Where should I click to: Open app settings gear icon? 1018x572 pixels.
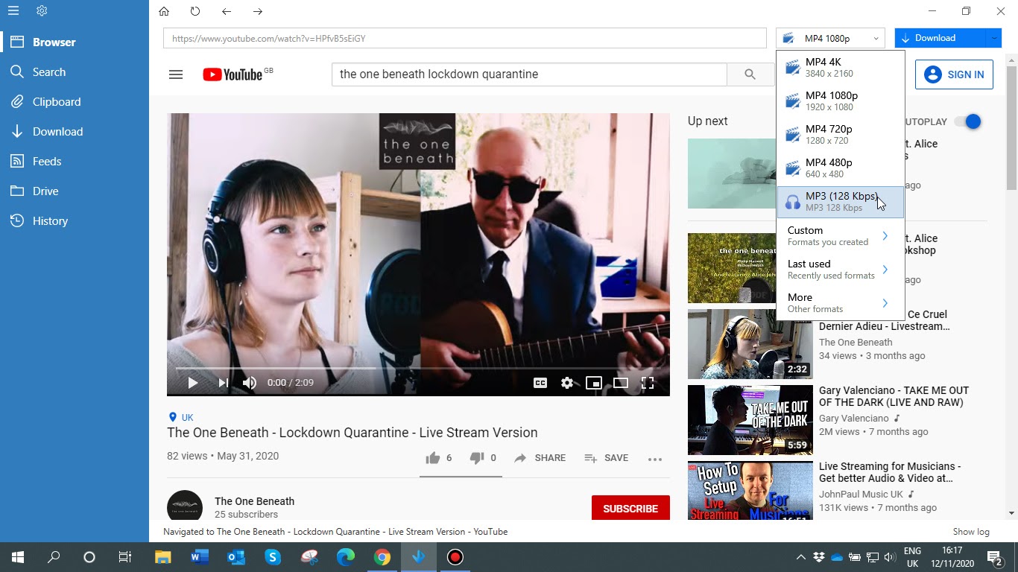click(42, 10)
